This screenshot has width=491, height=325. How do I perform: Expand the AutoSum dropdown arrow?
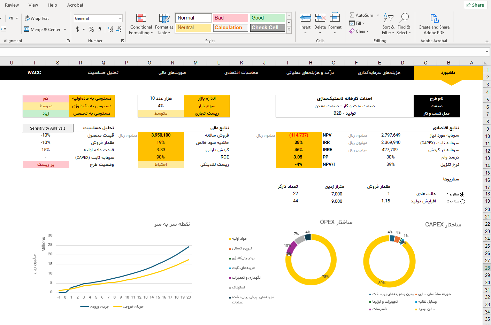378,15
